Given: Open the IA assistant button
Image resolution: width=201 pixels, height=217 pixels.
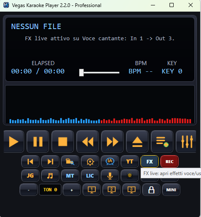Looking at the screenshot, I should pos(110,161).
